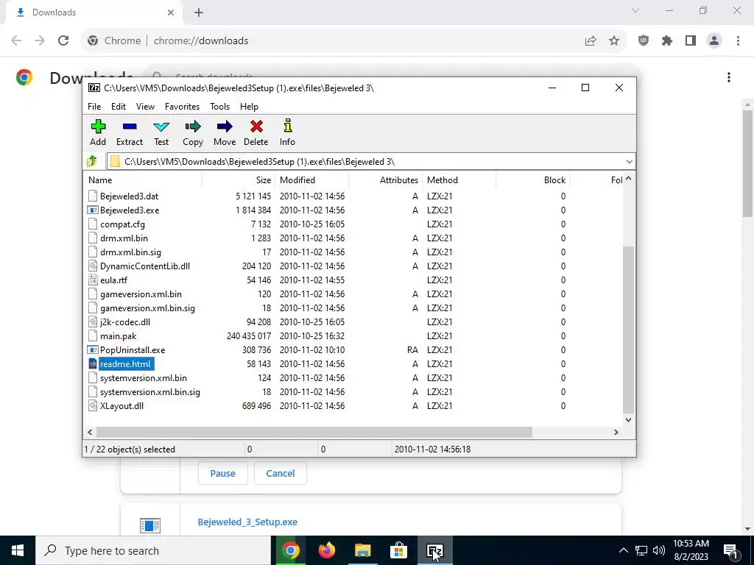Click the red Delete toolbar icon
The width and height of the screenshot is (754, 565).
[x=256, y=127]
